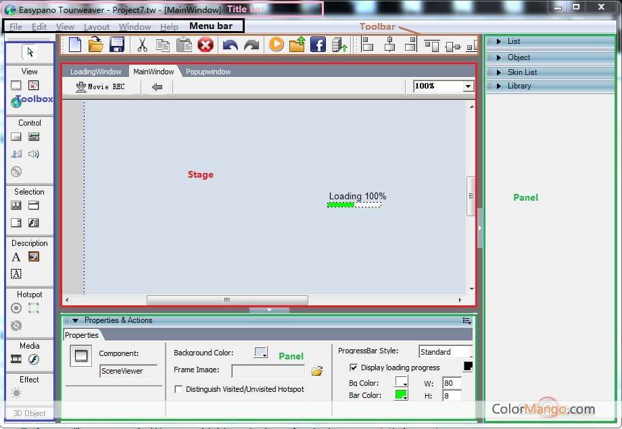The width and height of the screenshot is (622, 429).
Task: Enable Distinguish Visited/Unvisited Hotspot checkbox
Action: pos(178,389)
